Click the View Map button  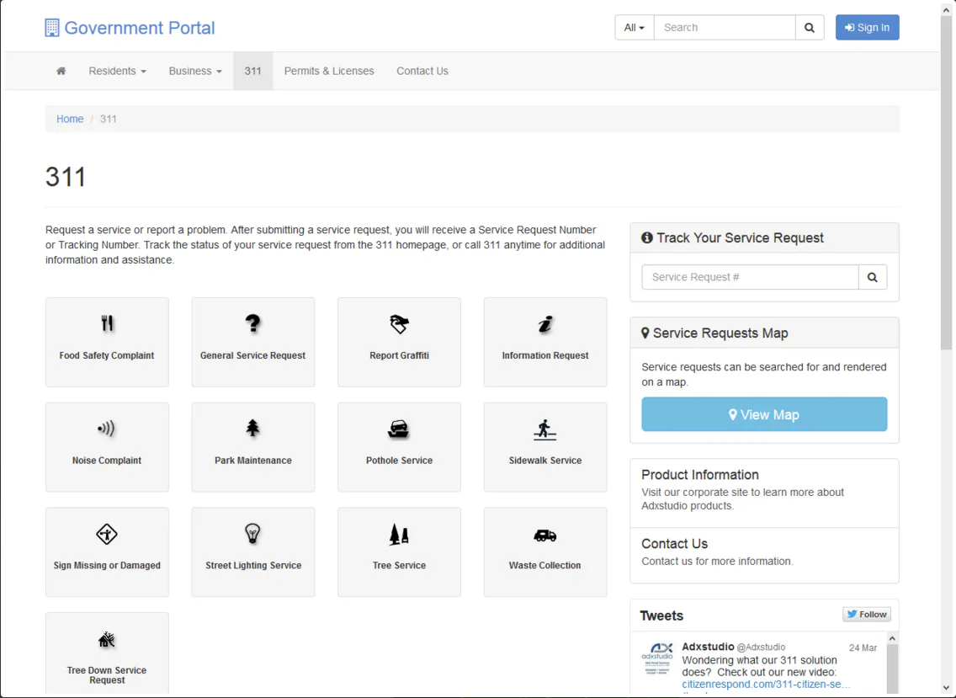tap(764, 414)
